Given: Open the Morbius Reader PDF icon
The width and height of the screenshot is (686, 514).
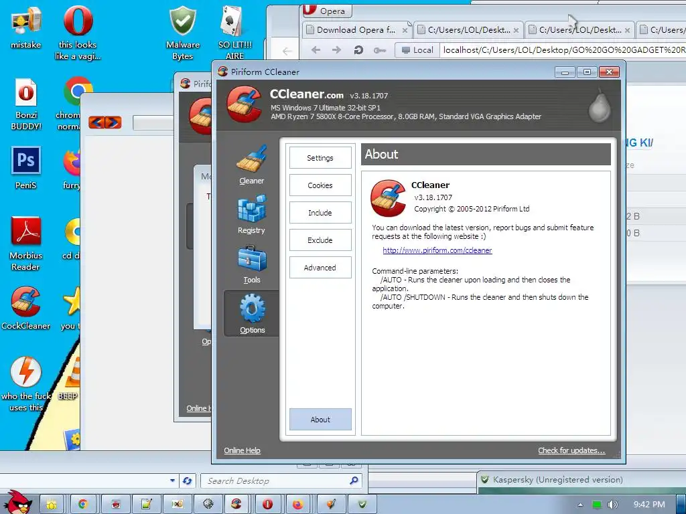Looking at the screenshot, I should pos(26,244).
